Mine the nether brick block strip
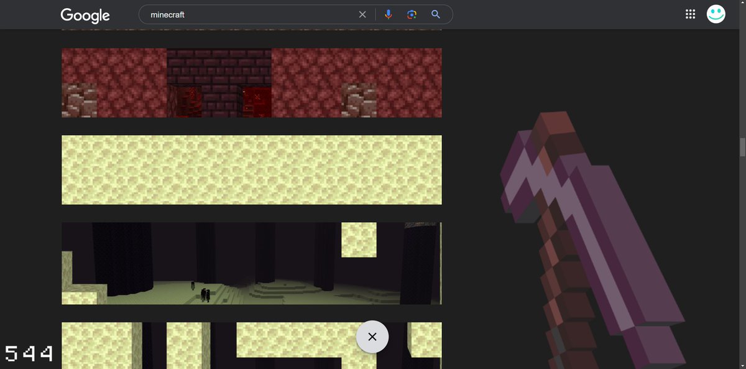 pyautogui.click(x=219, y=83)
